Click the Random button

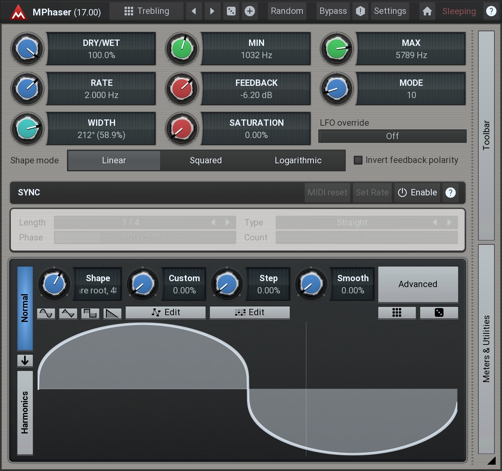pyautogui.click(x=287, y=11)
